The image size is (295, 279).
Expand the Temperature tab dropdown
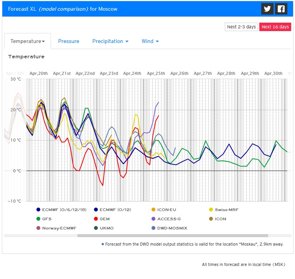(28, 41)
